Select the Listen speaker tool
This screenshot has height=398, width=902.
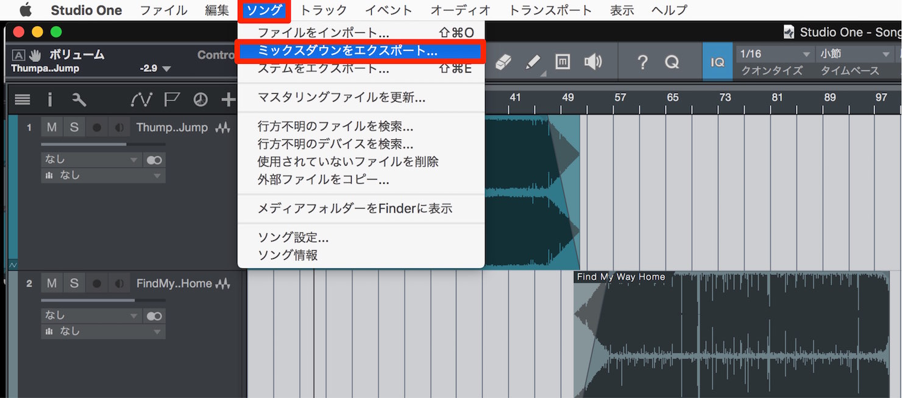[592, 61]
